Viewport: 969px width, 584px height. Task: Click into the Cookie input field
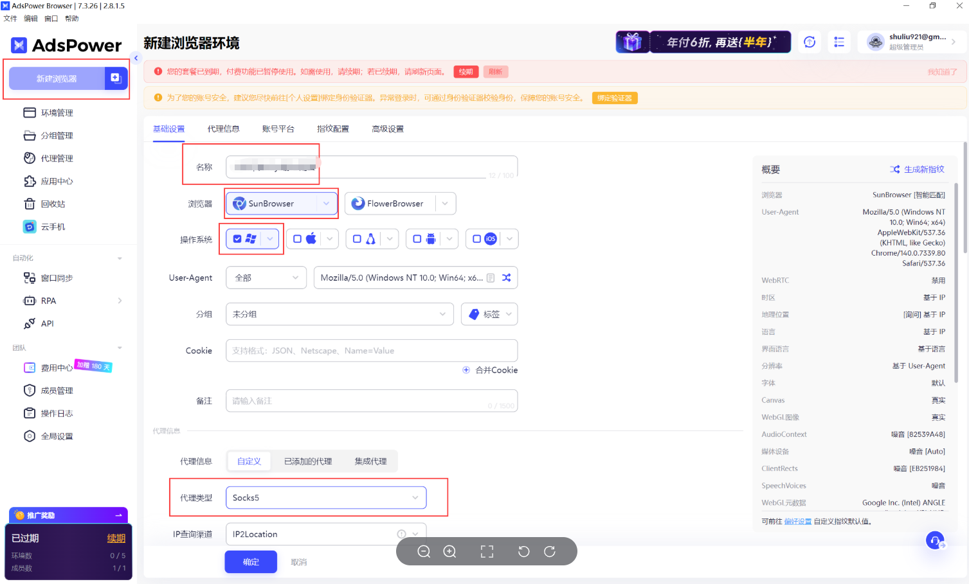click(x=372, y=351)
